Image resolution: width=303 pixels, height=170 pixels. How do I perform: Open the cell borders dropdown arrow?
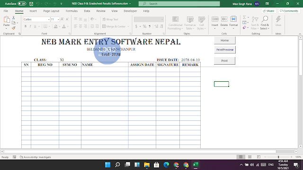49,26
